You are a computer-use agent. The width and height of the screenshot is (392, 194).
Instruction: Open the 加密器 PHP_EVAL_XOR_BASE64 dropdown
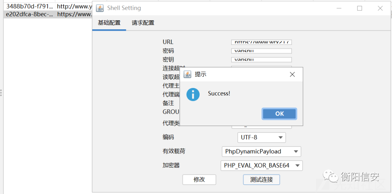coord(261,165)
